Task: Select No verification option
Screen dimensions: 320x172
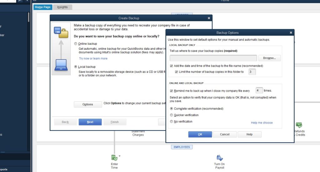Action: click(x=172, y=122)
